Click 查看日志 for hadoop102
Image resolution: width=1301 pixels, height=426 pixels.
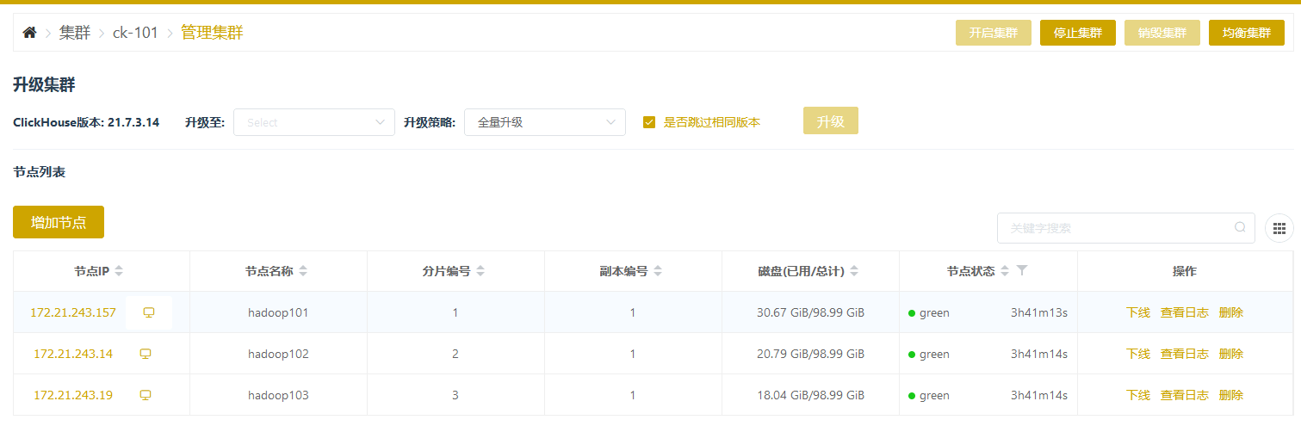1185,354
